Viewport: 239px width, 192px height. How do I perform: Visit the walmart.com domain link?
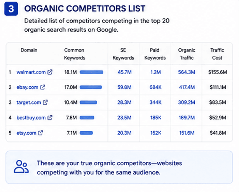pos(31,72)
